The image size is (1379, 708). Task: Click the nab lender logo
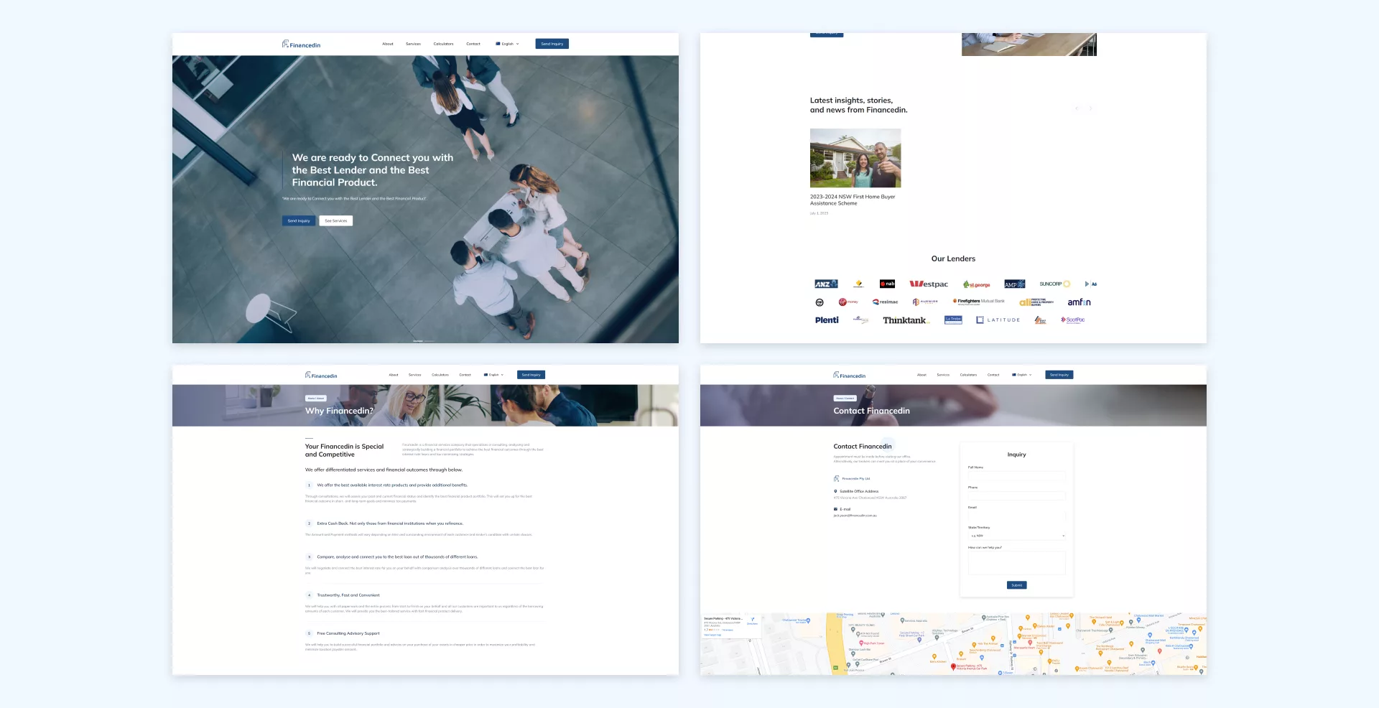(x=888, y=284)
